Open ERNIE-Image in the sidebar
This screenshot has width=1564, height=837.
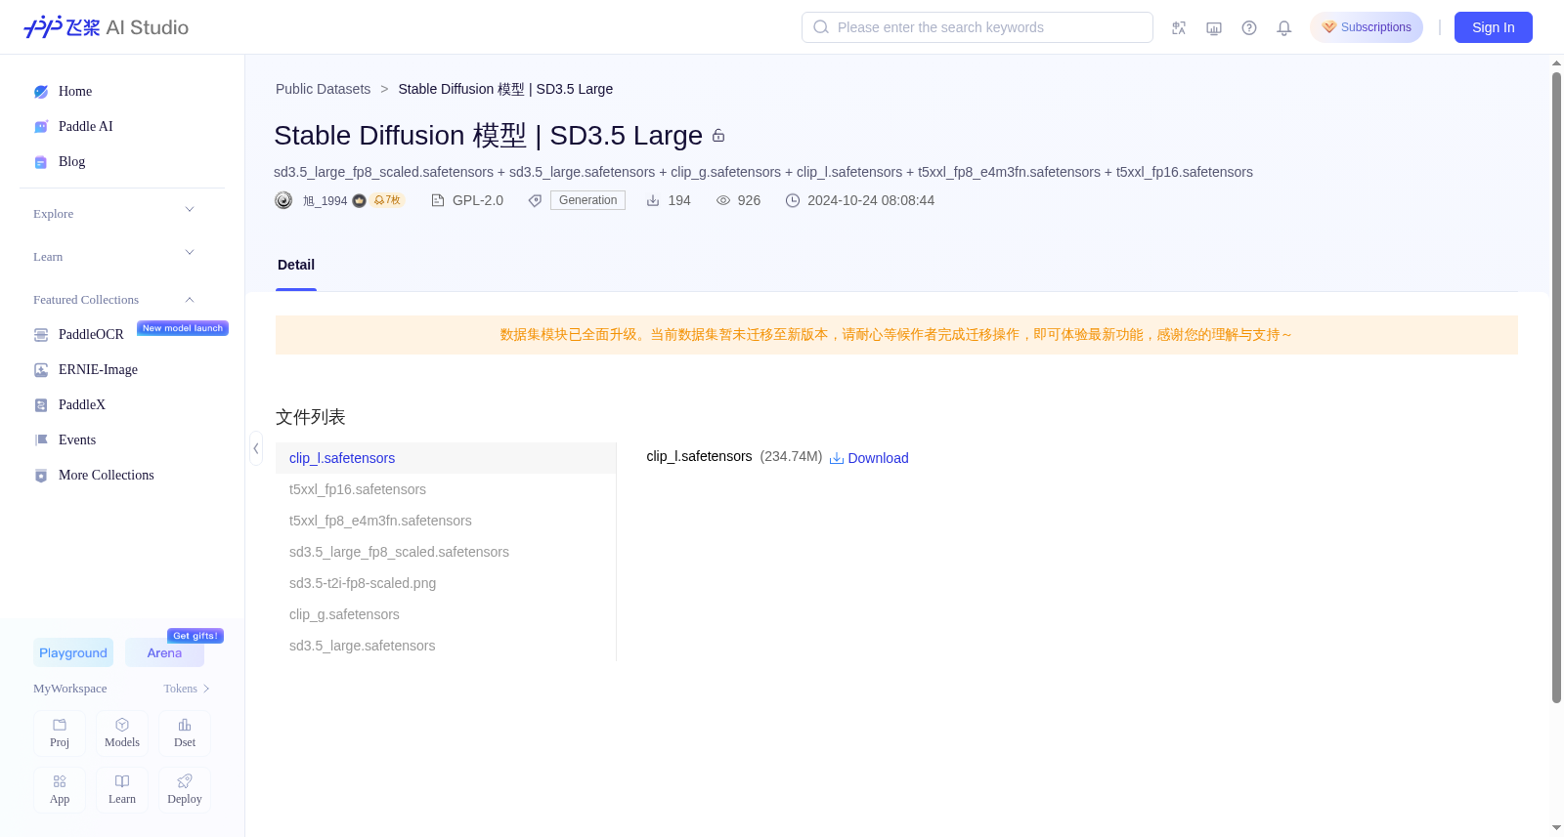click(x=98, y=370)
